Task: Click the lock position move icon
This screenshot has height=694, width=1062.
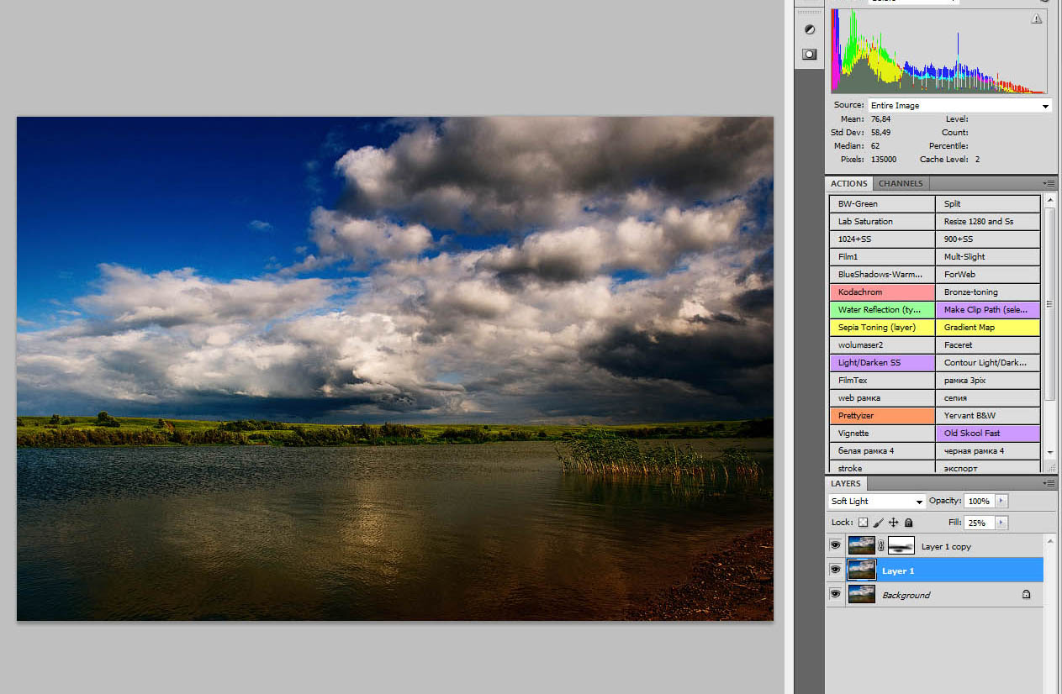Action: [x=893, y=523]
